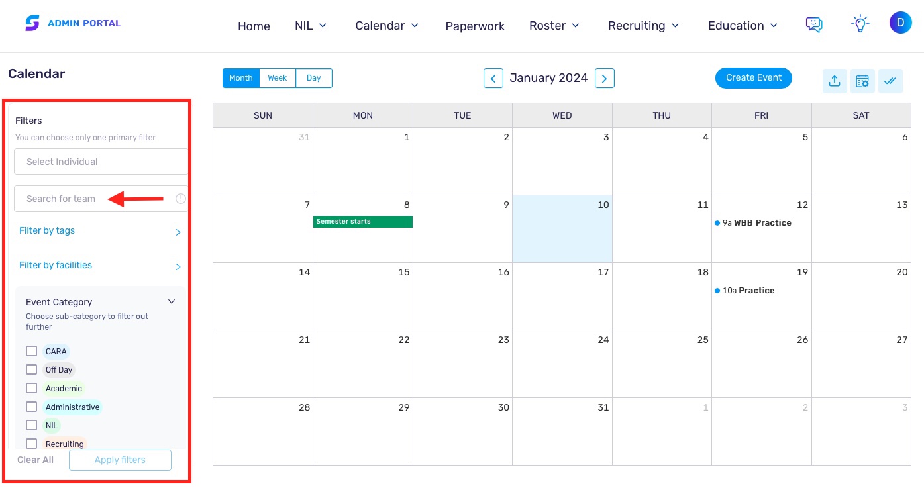
Task: Open the Calendar dropdown menu
Action: [387, 26]
